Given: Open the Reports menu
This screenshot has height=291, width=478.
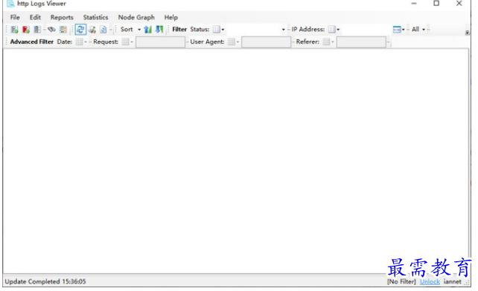Looking at the screenshot, I should click(62, 17).
